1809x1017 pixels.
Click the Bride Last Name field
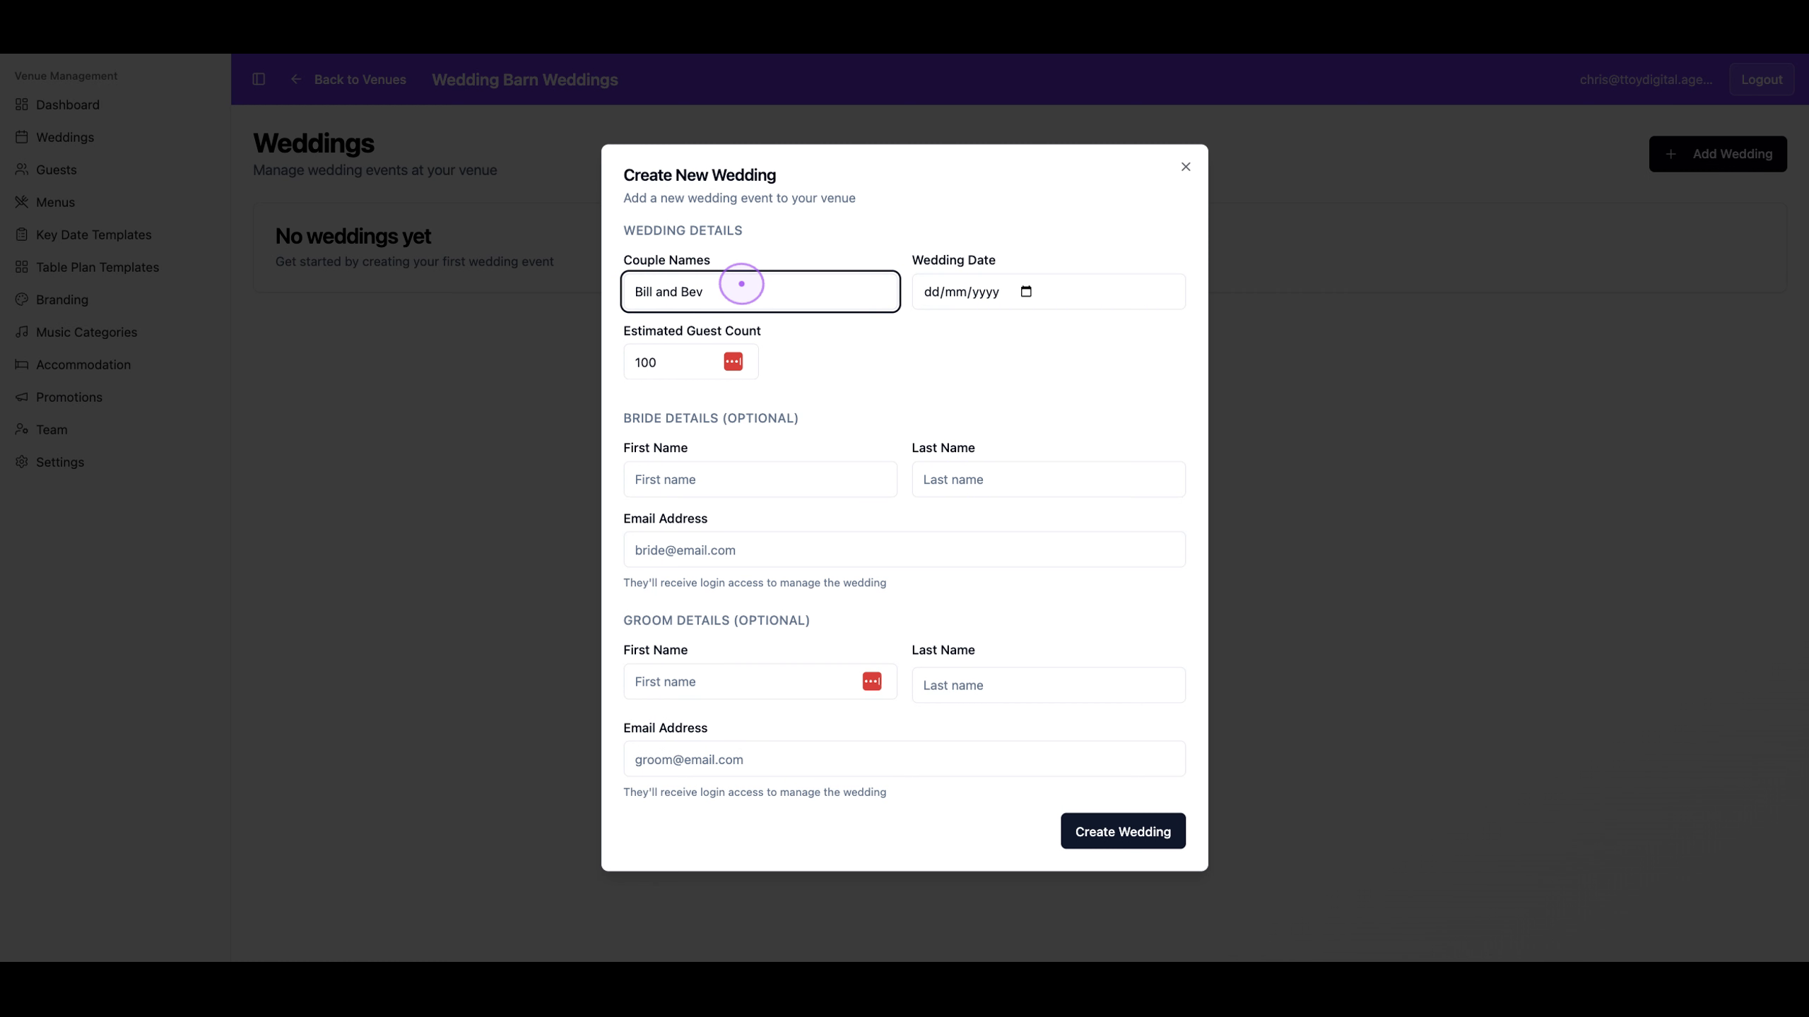pos(1048,480)
